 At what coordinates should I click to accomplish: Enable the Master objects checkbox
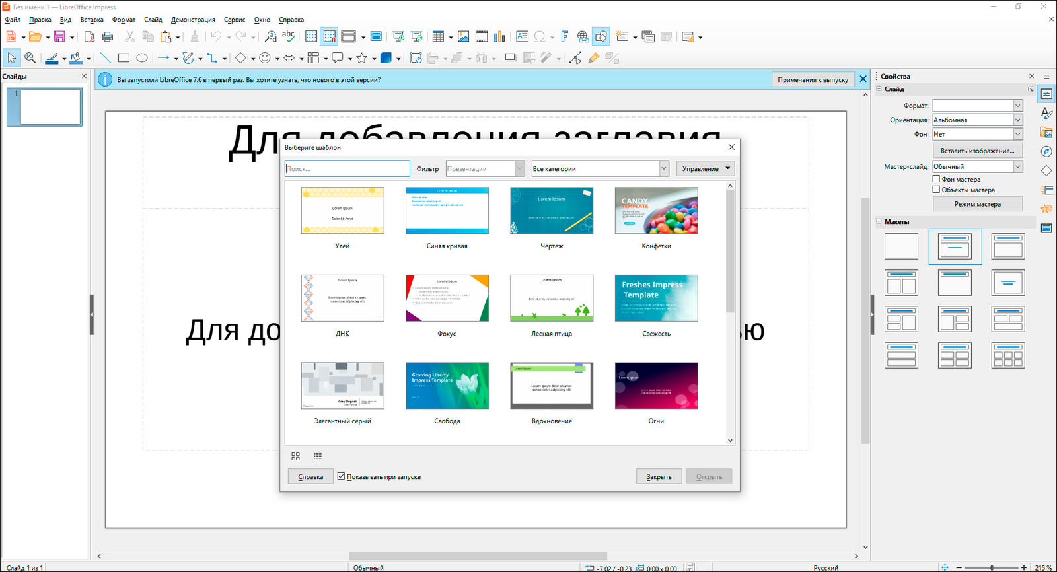(936, 190)
